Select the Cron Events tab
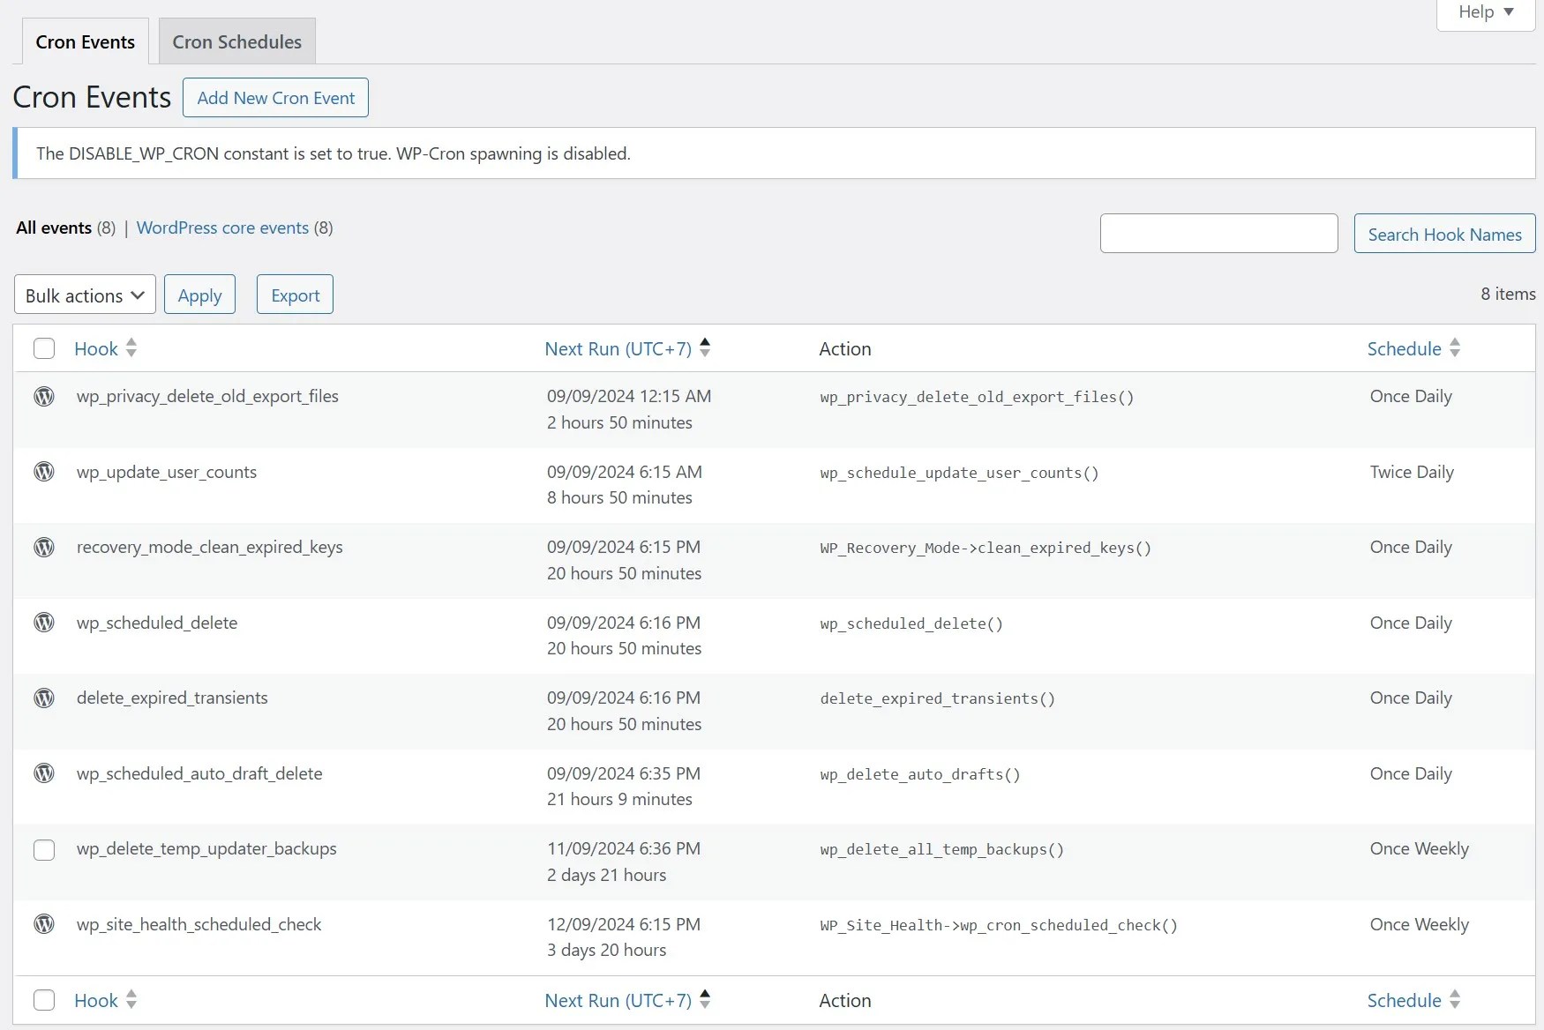 click(x=86, y=41)
